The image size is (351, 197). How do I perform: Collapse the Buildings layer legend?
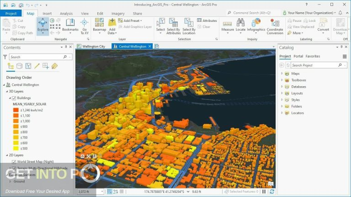(10, 98)
